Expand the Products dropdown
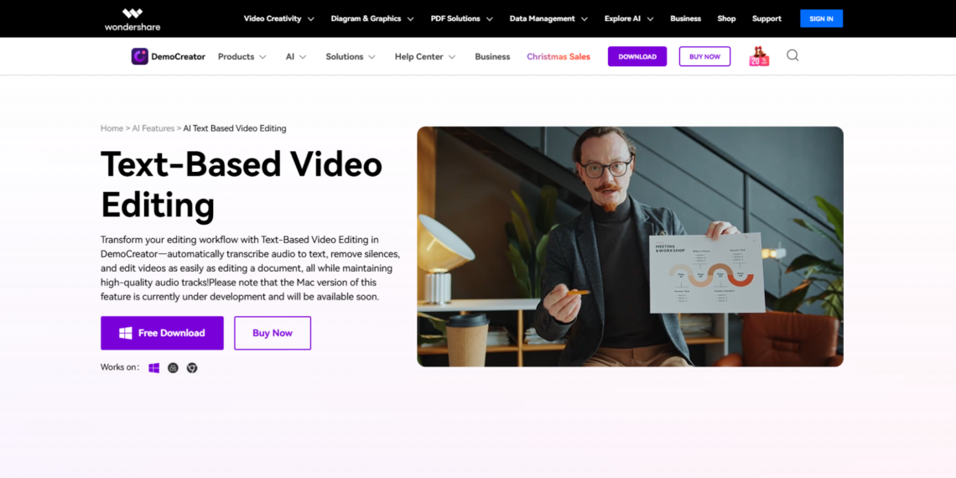956x478 pixels. (x=242, y=57)
